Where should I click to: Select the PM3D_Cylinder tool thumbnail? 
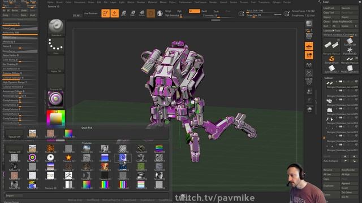(x=350, y=69)
